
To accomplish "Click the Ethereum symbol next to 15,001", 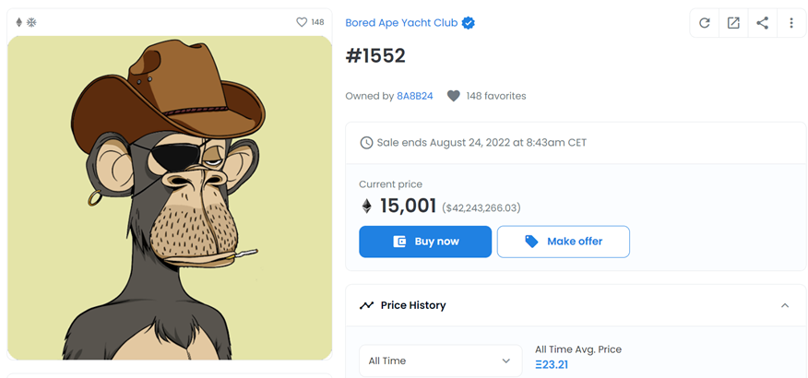I will (366, 207).
